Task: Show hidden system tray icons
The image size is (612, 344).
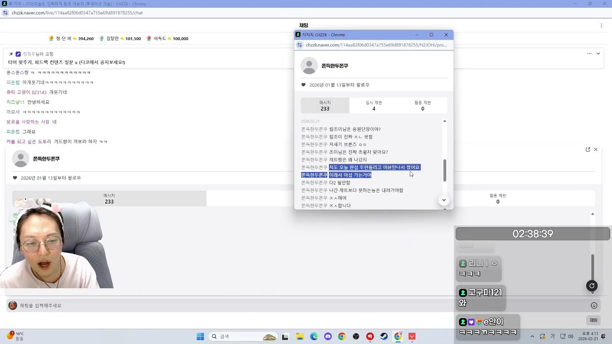Action: click(x=532, y=336)
